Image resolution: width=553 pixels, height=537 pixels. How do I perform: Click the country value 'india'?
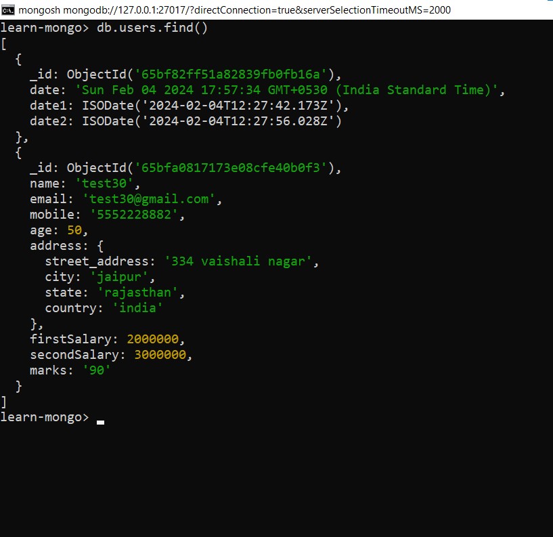[137, 308]
